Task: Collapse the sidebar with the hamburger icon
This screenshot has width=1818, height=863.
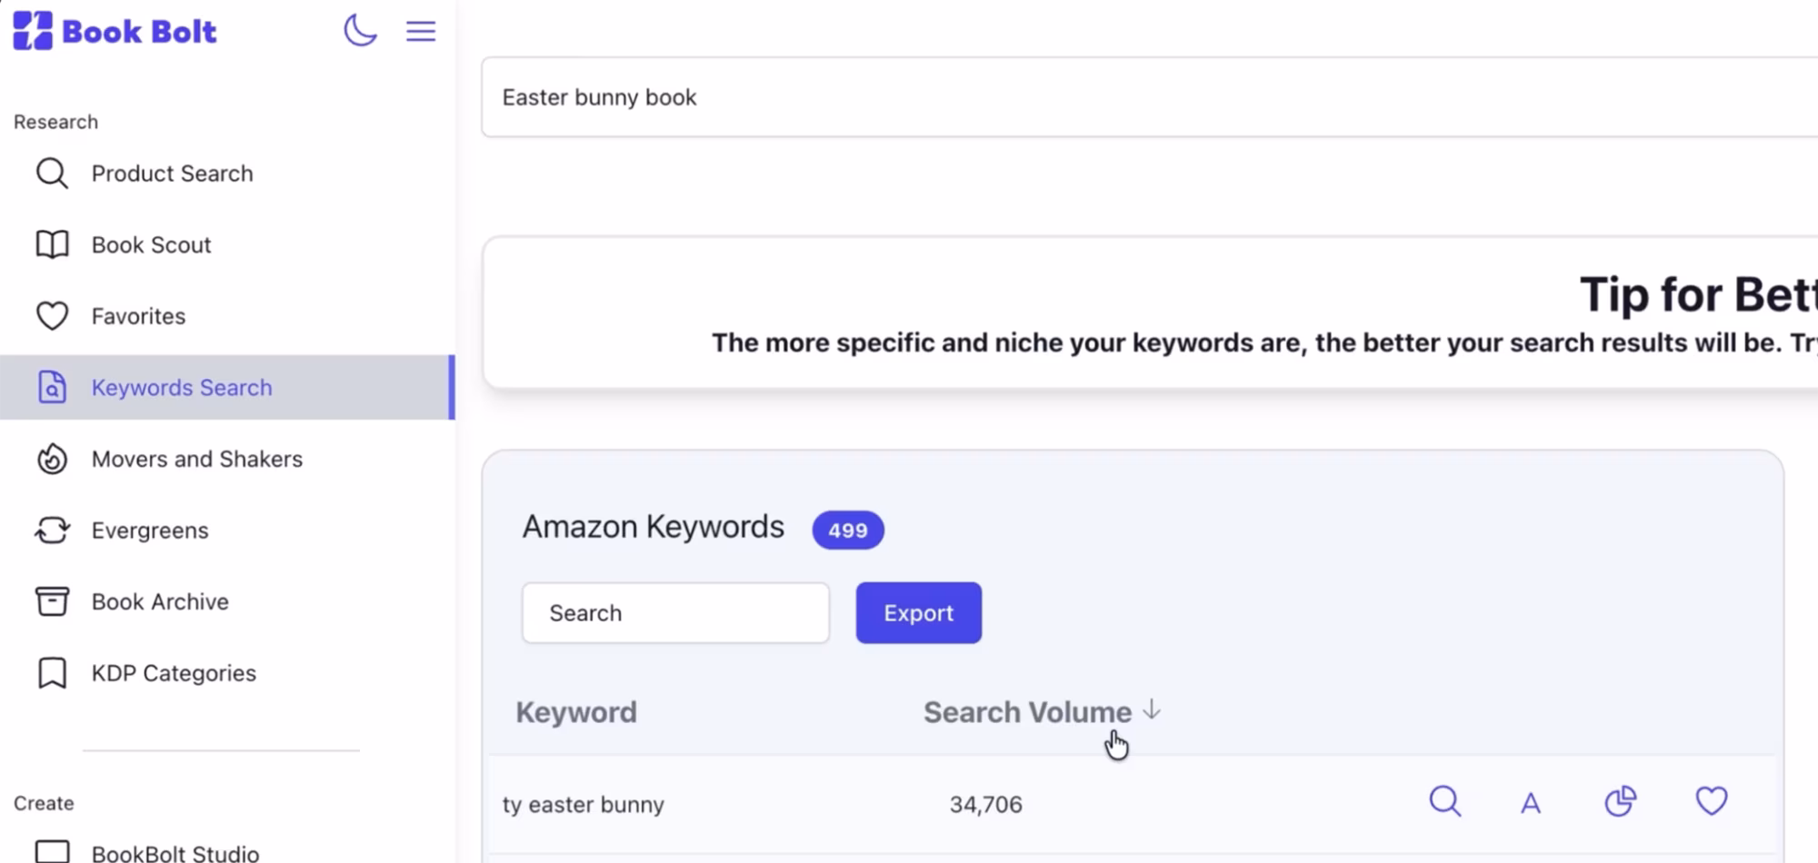Action: point(420,30)
